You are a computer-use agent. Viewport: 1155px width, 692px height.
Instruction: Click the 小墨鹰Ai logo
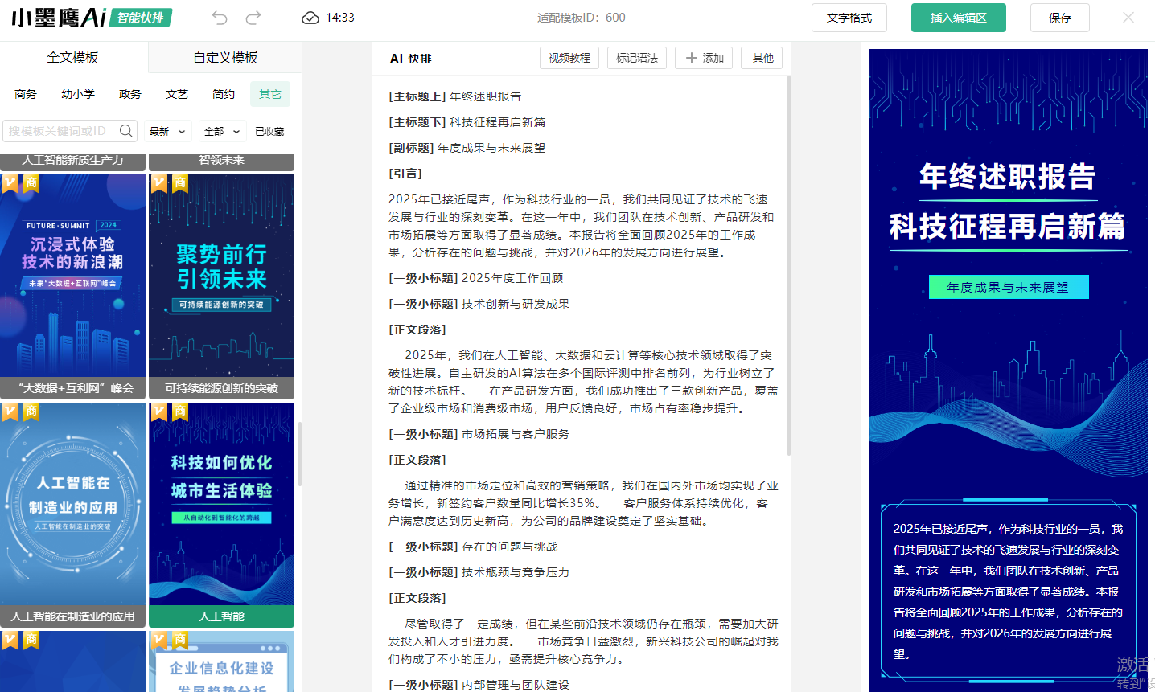(59, 18)
